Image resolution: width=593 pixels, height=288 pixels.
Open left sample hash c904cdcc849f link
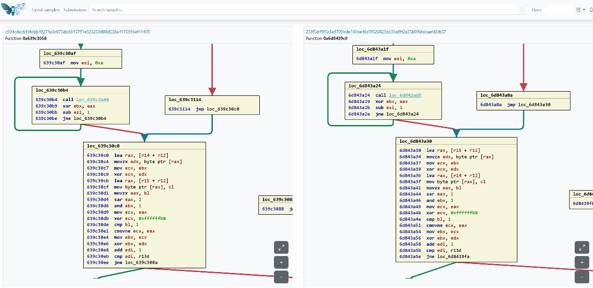point(78,32)
